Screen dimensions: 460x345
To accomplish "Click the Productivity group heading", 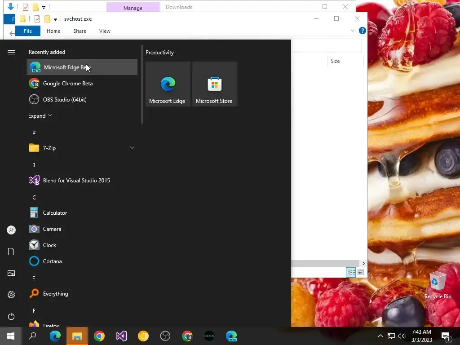I will (159, 53).
